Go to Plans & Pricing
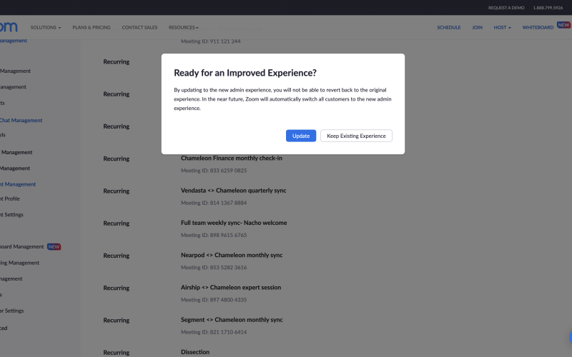Image resolution: width=572 pixels, height=357 pixels. click(x=92, y=27)
